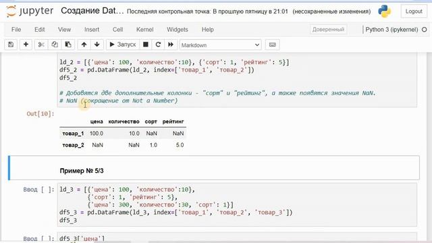432x243 pixels.
Task: Click cell value 10.0
Action: (x=134, y=134)
